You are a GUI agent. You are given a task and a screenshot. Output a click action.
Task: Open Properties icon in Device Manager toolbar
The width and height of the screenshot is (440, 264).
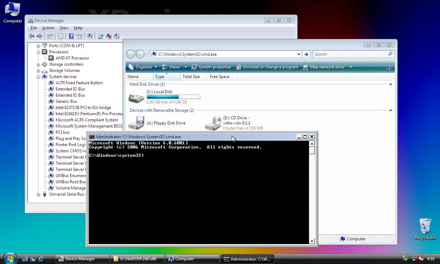[x=61, y=36]
